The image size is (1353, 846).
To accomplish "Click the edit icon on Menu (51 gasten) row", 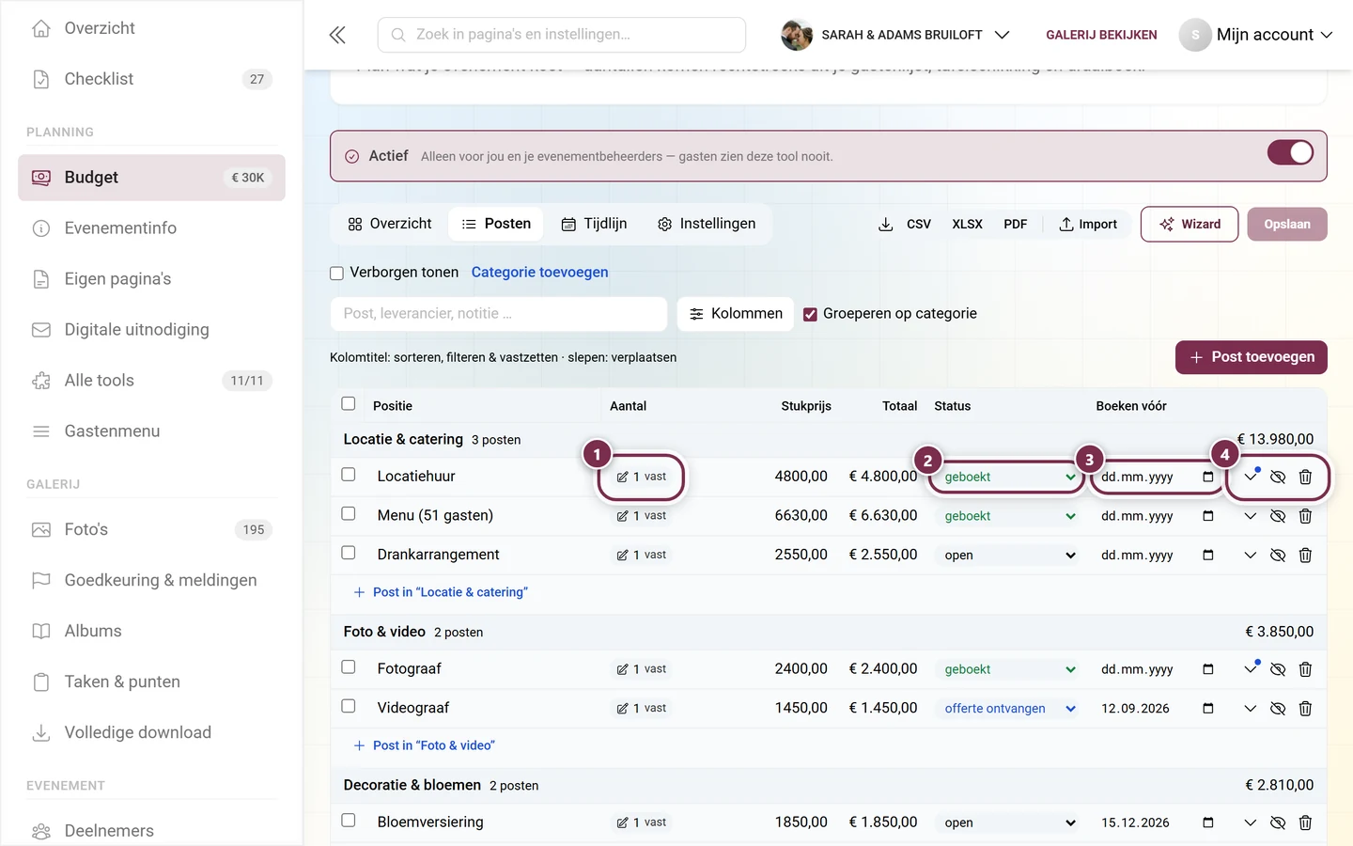I will pos(622,516).
